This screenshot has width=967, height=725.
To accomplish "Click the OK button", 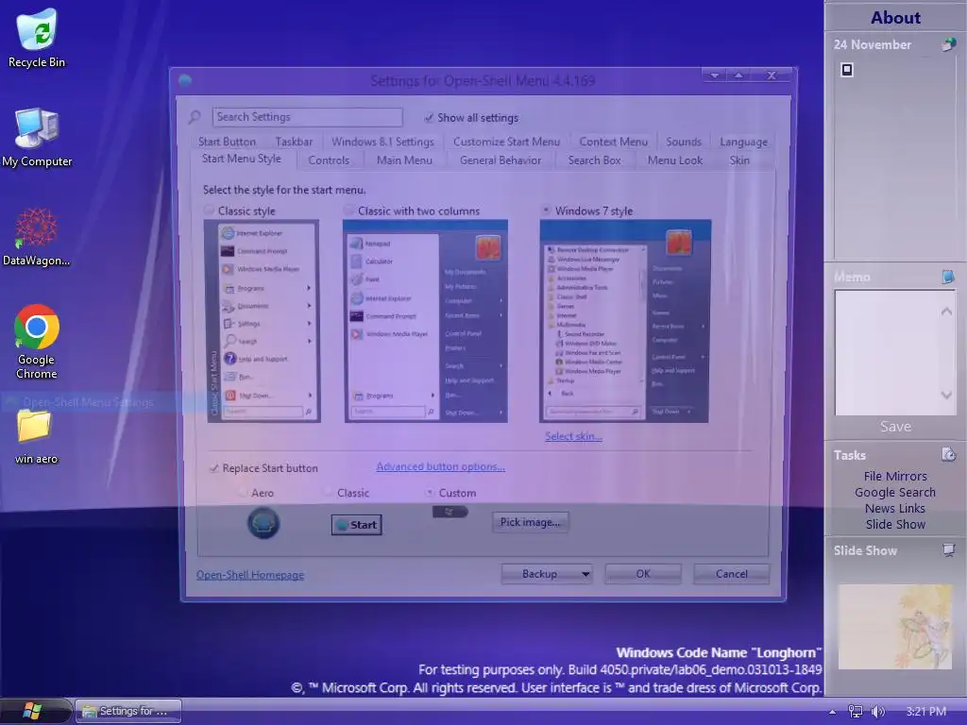I will click(643, 574).
